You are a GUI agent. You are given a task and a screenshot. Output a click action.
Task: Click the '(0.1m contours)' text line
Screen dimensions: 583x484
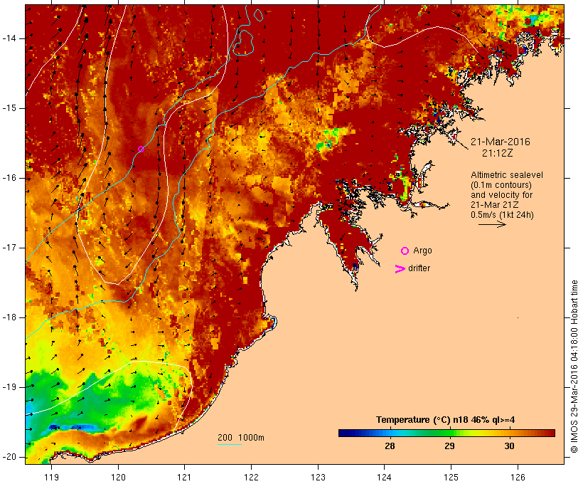click(501, 185)
